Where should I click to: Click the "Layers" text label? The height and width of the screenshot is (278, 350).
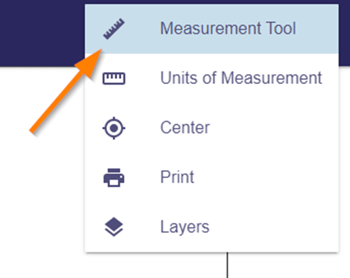(185, 227)
